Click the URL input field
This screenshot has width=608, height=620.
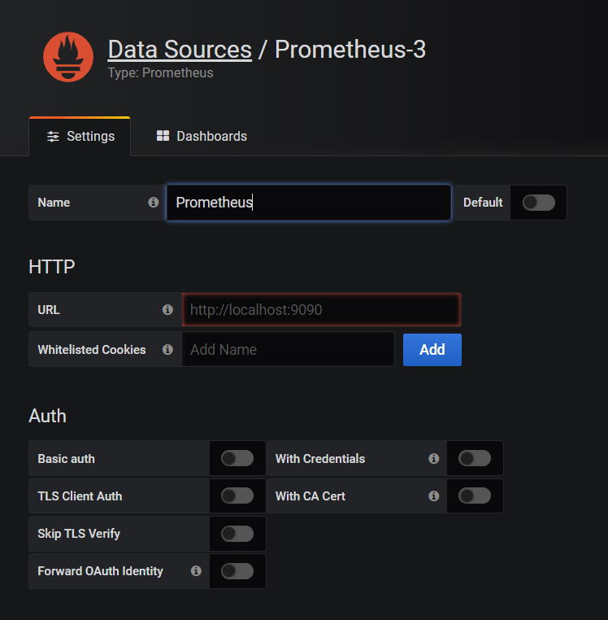click(321, 310)
